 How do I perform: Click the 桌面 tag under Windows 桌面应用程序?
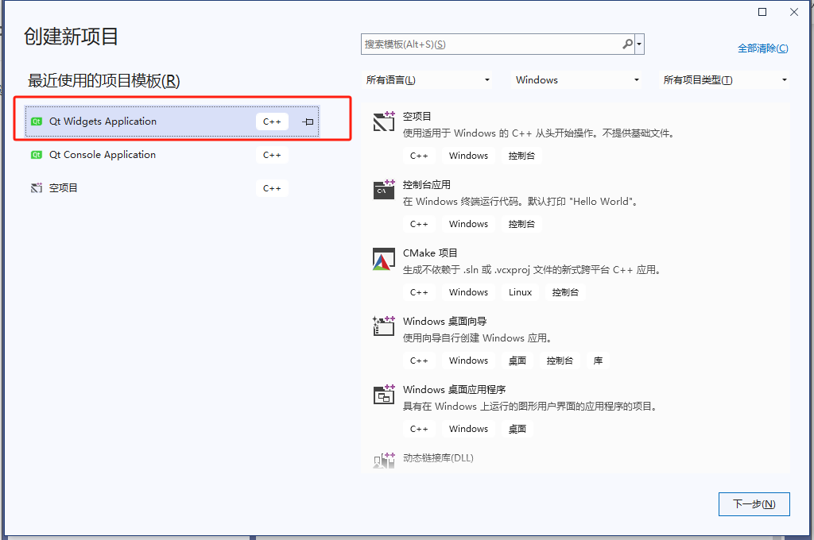pyautogui.click(x=517, y=429)
